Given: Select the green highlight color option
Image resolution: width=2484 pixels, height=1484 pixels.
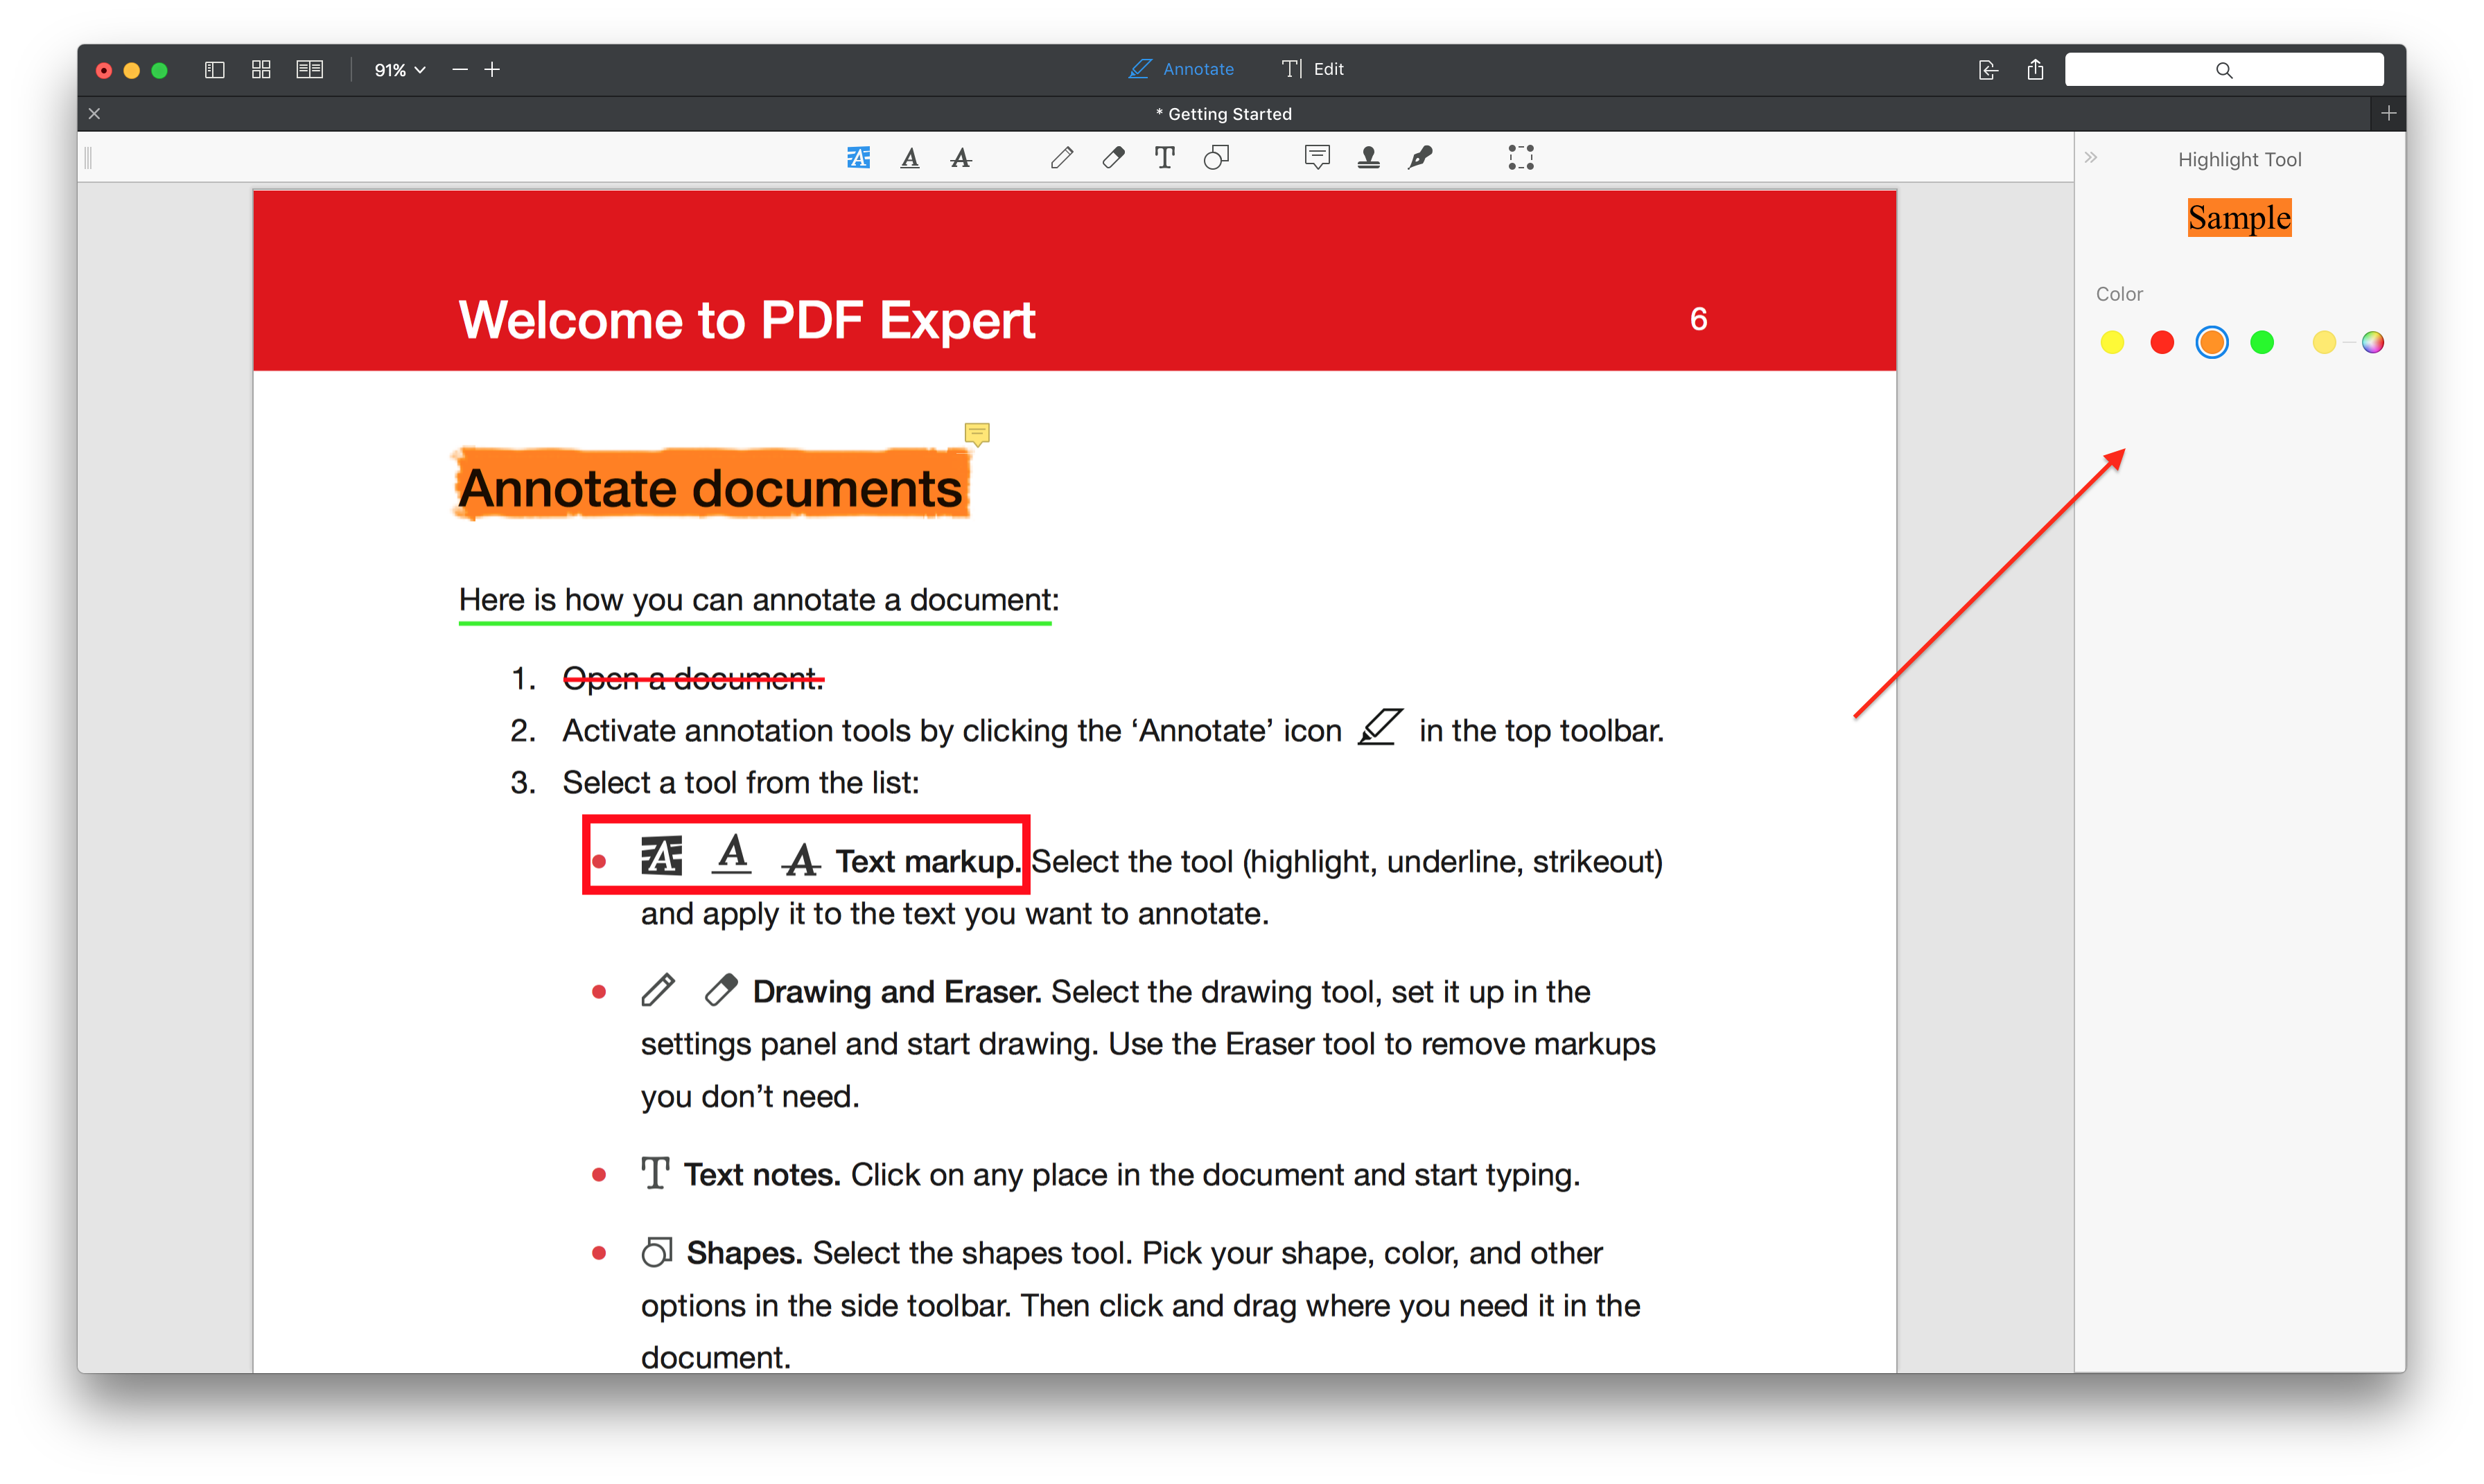Looking at the screenshot, I should pyautogui.click(x=2262, y=343).
